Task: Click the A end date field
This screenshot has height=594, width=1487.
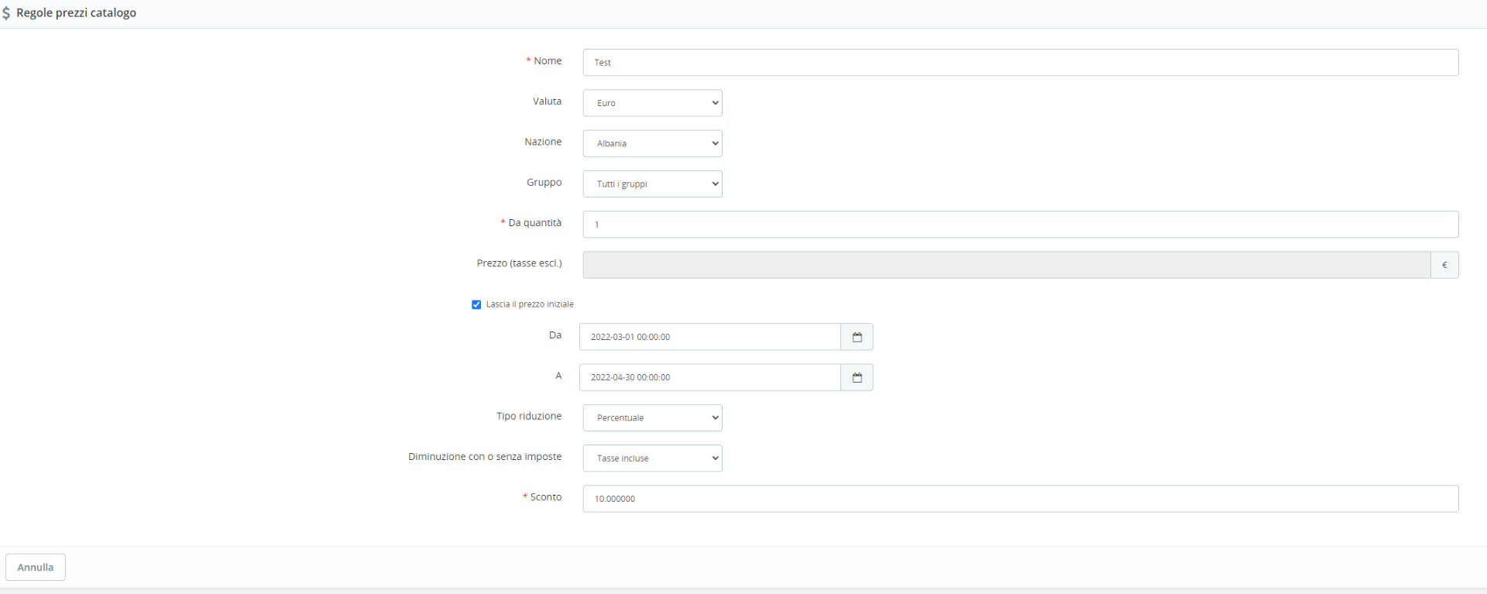Action: coord(709,377)
